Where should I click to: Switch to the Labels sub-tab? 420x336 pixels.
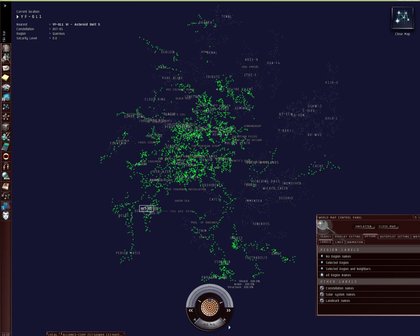[325, 242]
